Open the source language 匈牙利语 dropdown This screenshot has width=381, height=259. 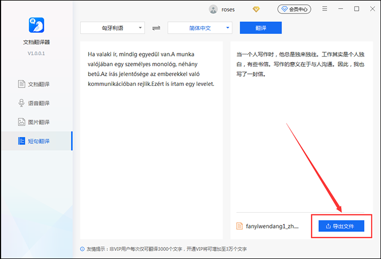point(113,28)
